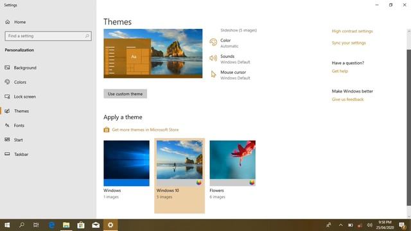Image resolution: width=411 pixels, height=231 pixels.
Task: Launch Microsoft Edge from taskbar
Action: tap(51, 225)
